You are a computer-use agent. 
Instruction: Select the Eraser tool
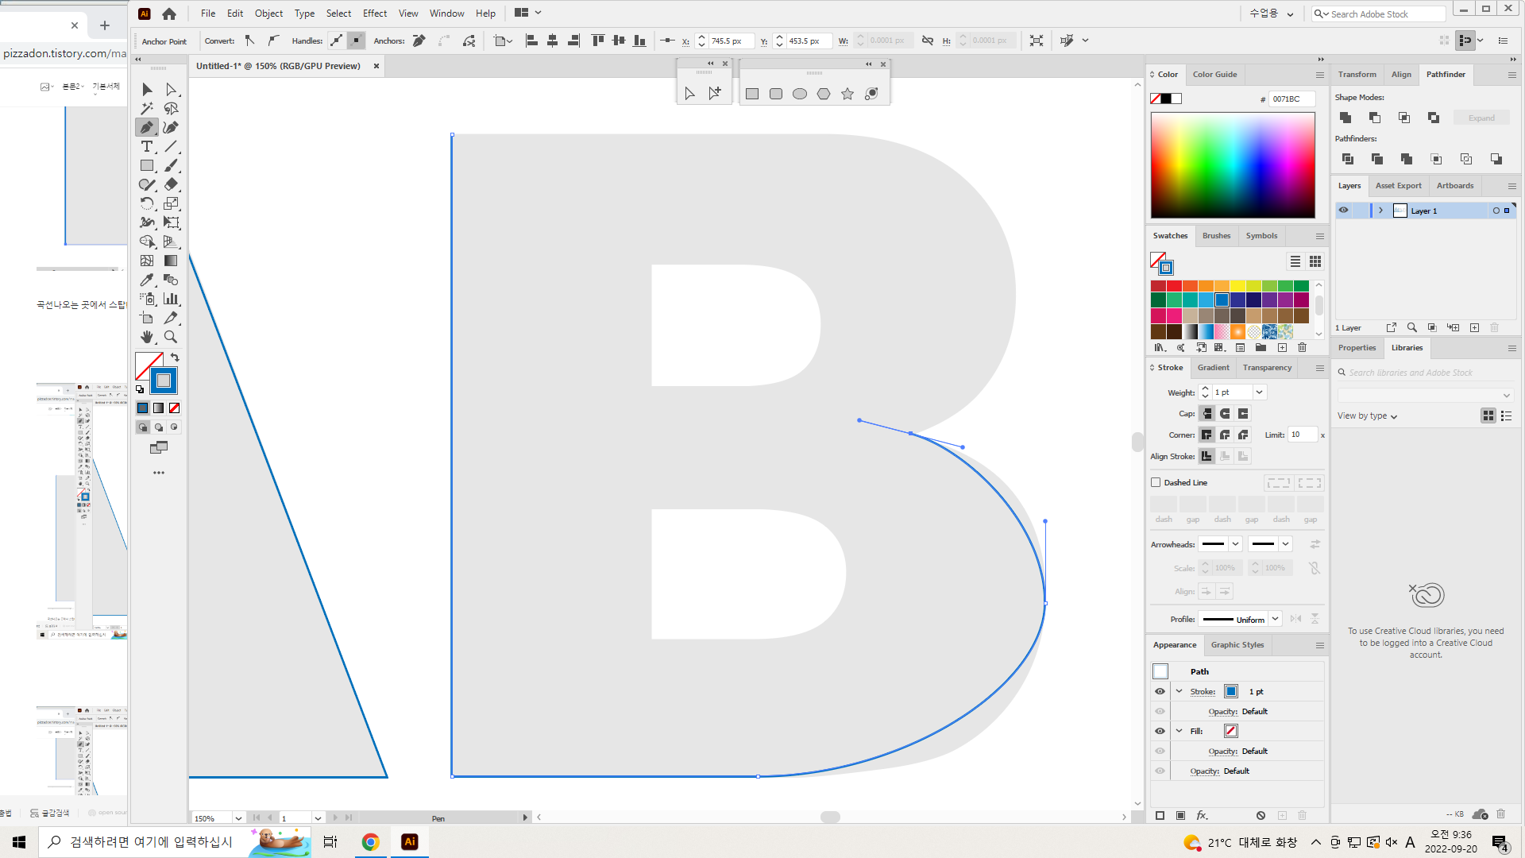click(x=171, y=184)
